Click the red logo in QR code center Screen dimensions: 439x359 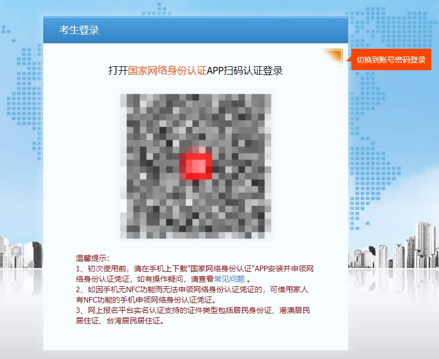click(x=196, y=165)
